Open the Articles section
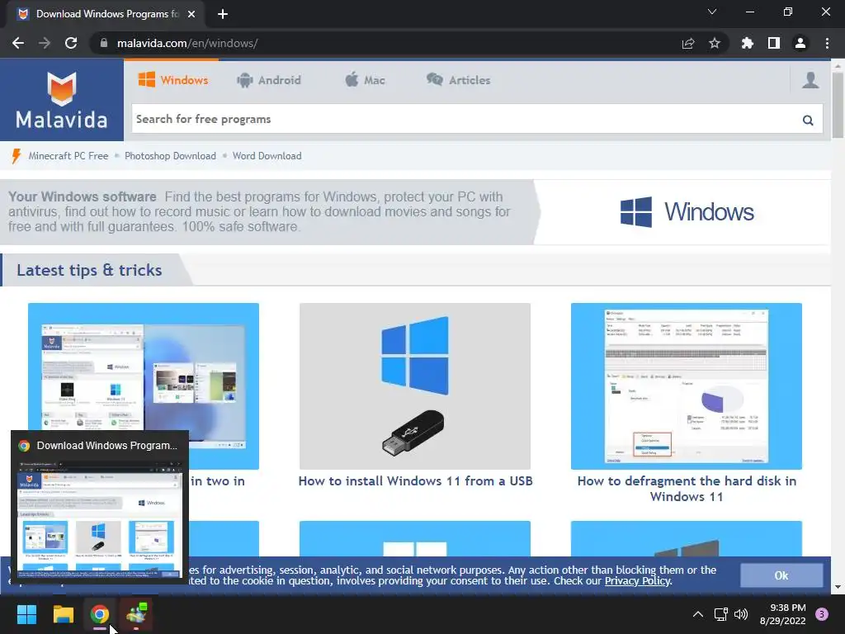845x634 pixels. tap(458, 80)
